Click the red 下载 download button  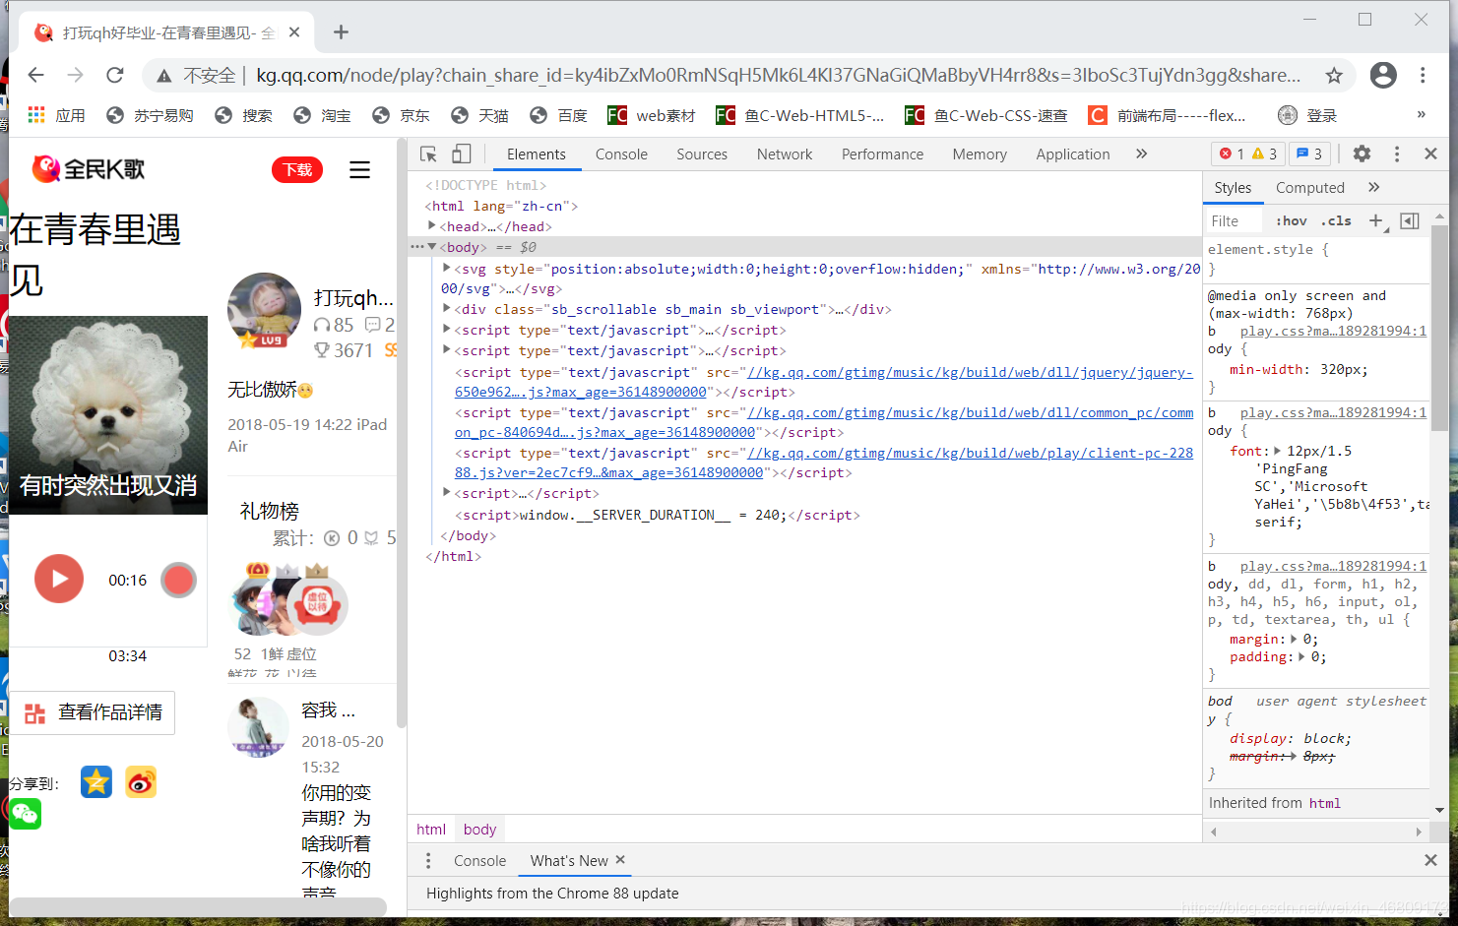pyautogui.click(x=297, y=169)
